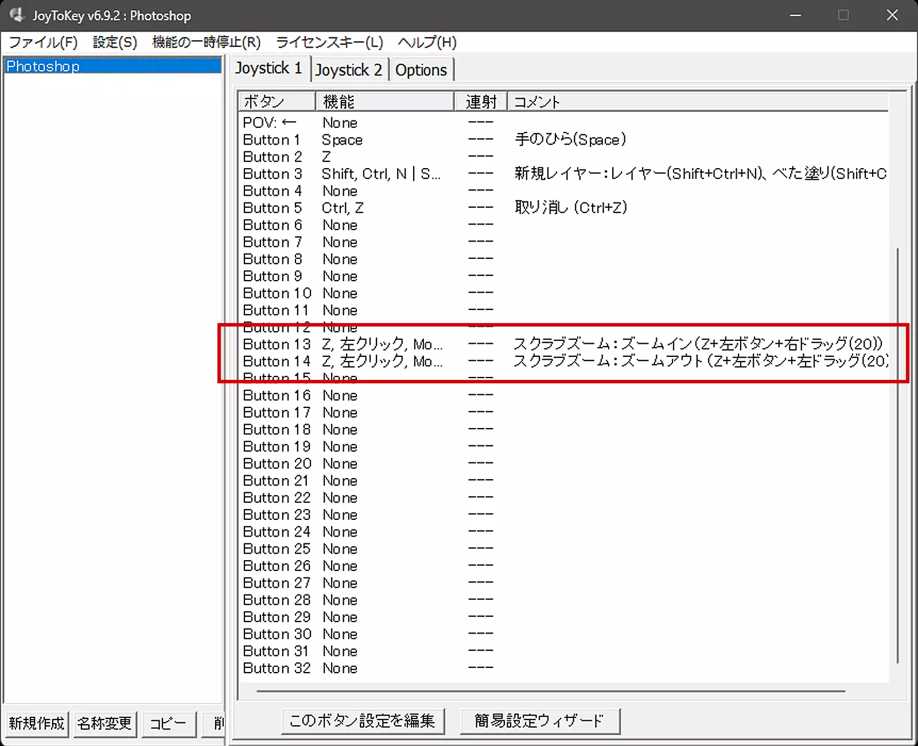Select the Button 16 row
Image resolution: width=918 pixels, height=746 pixels.
pos(563,395)
